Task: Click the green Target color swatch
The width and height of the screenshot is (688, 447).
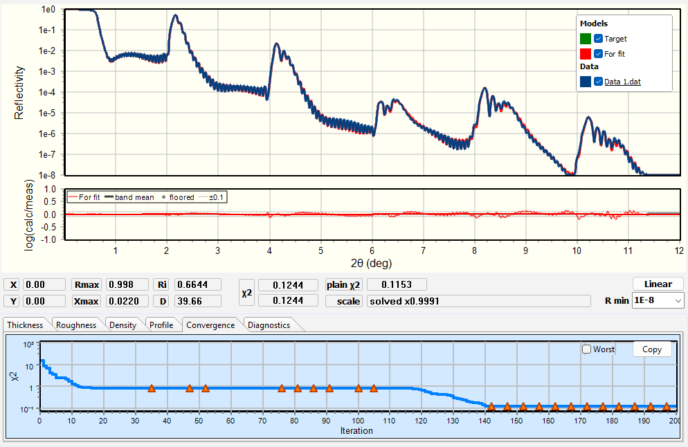Action: tap(586, 39)
